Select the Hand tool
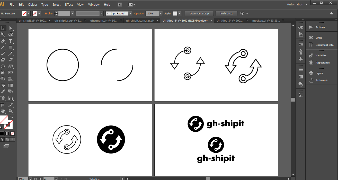Viewport: 338px width, 180px height. pyautogui.click(x=3, y=111)
